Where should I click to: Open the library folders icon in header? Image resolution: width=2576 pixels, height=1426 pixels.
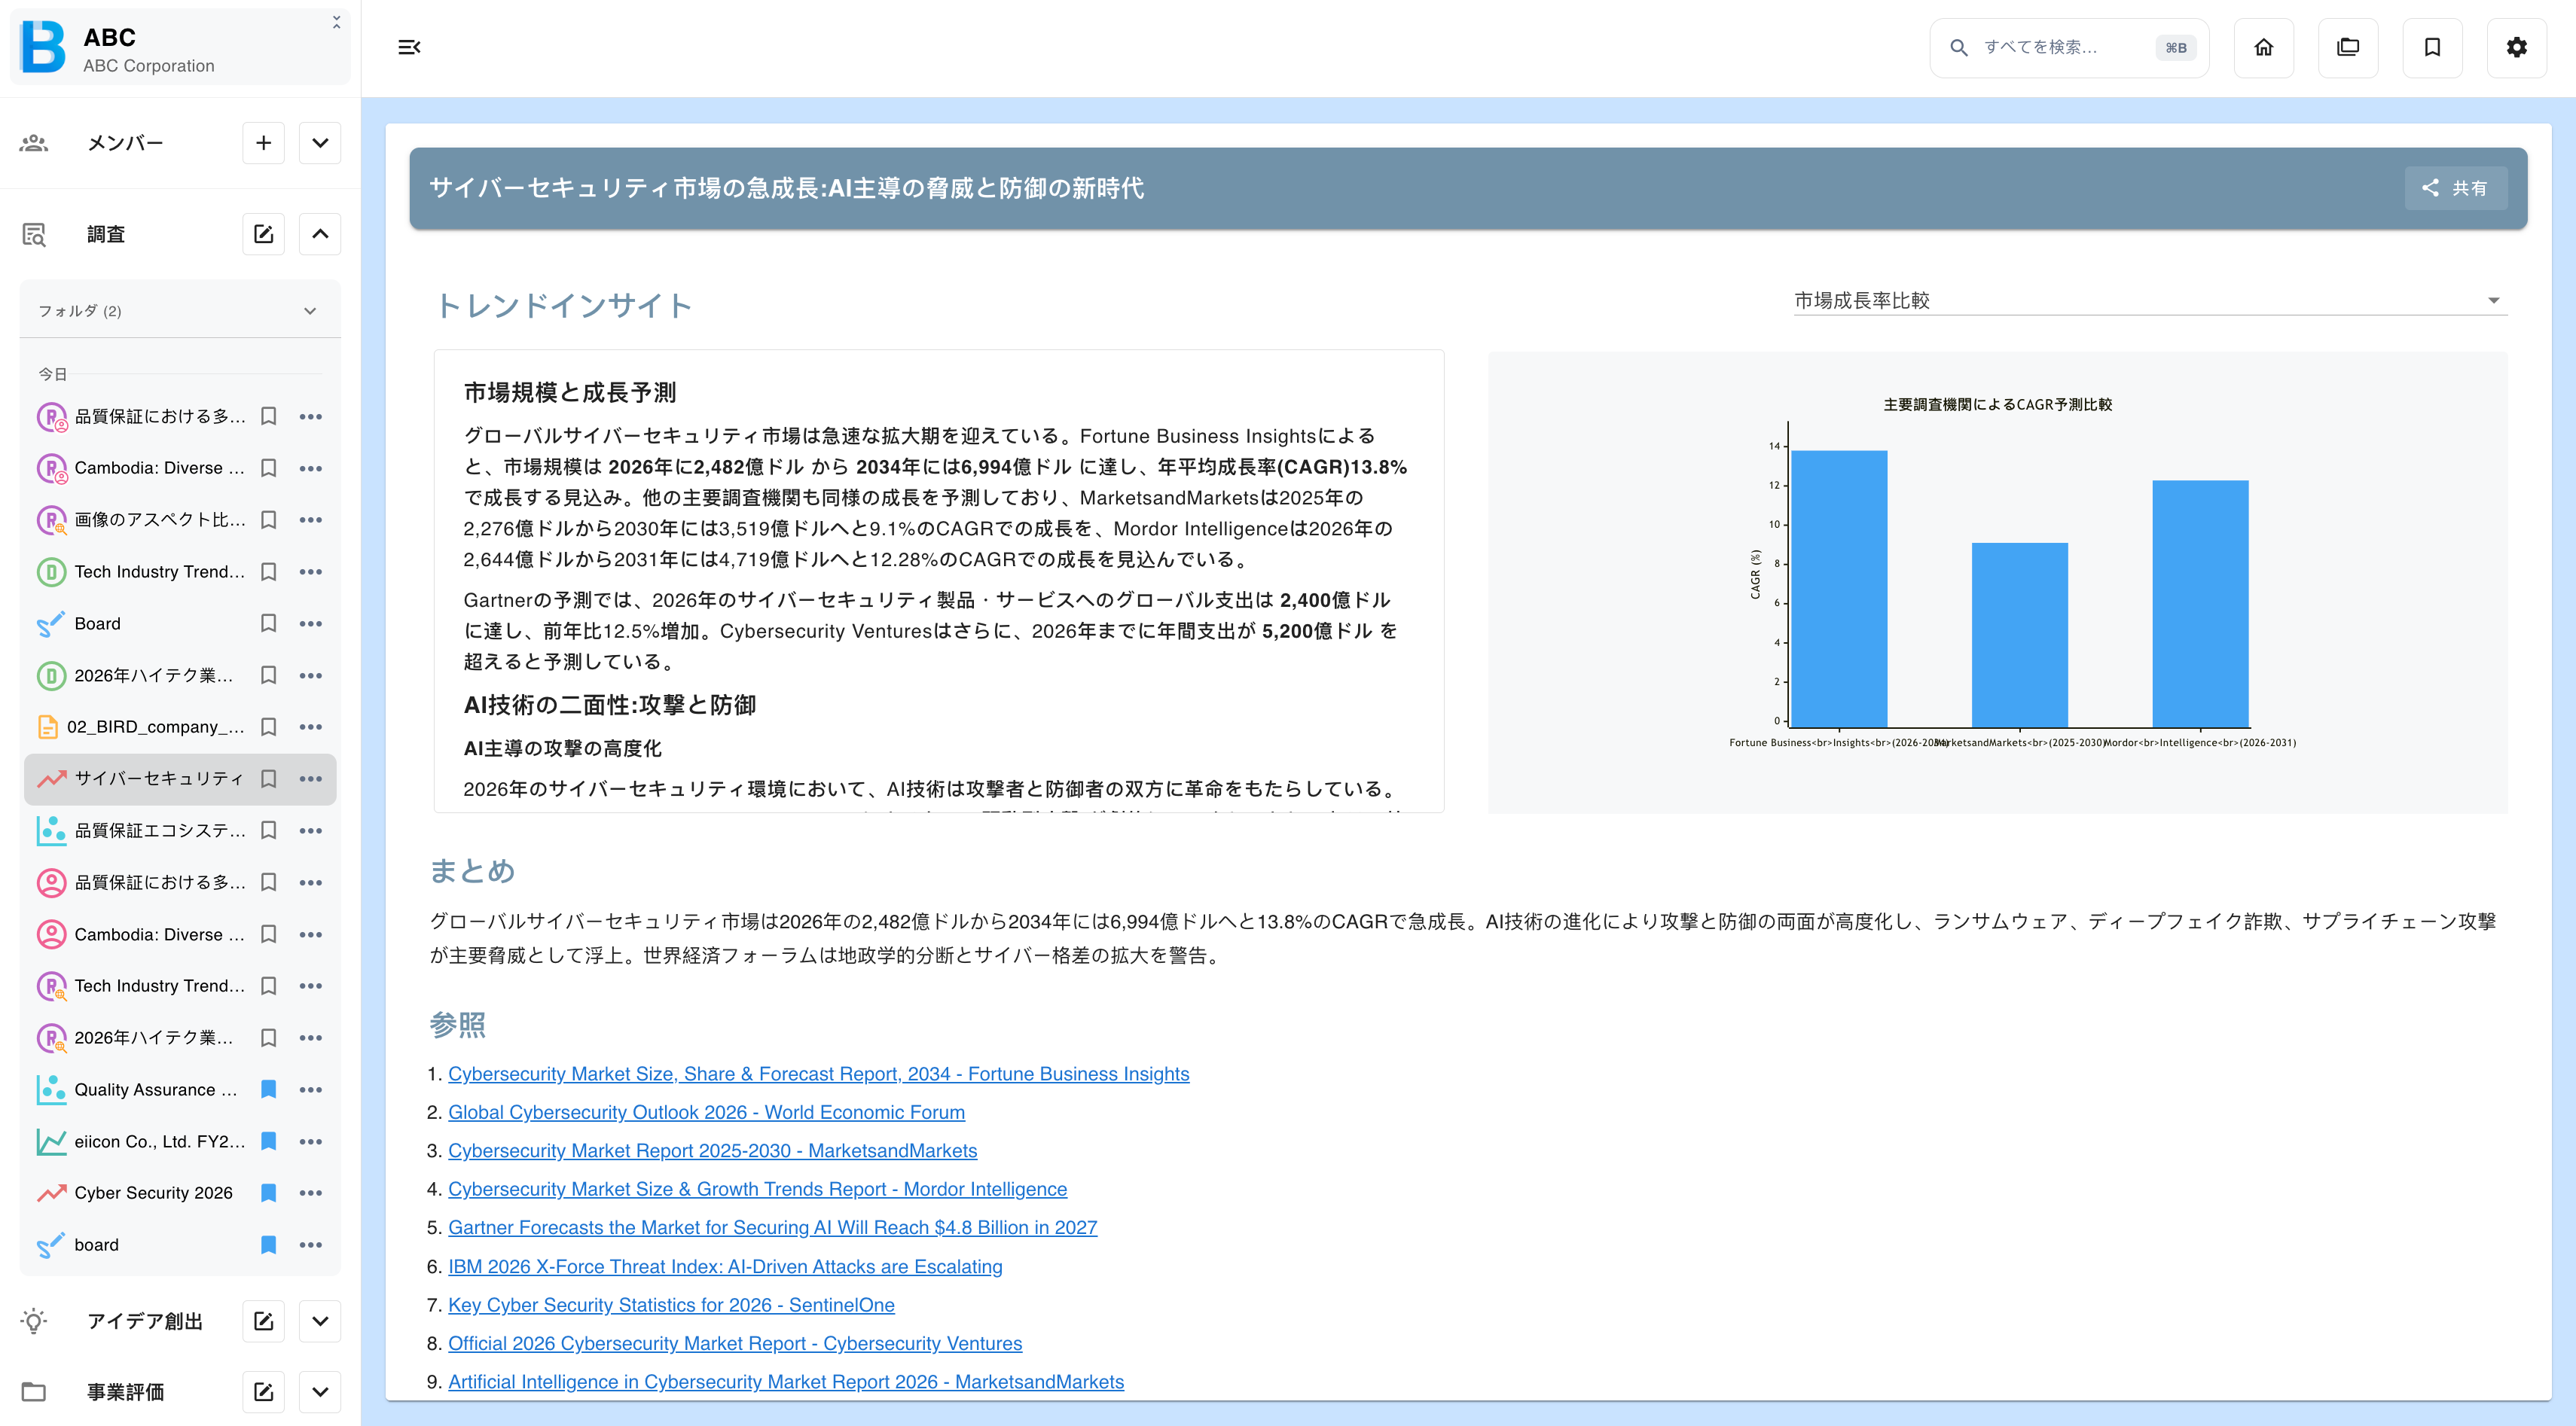pyautogui.click(x=2347, y=47)
